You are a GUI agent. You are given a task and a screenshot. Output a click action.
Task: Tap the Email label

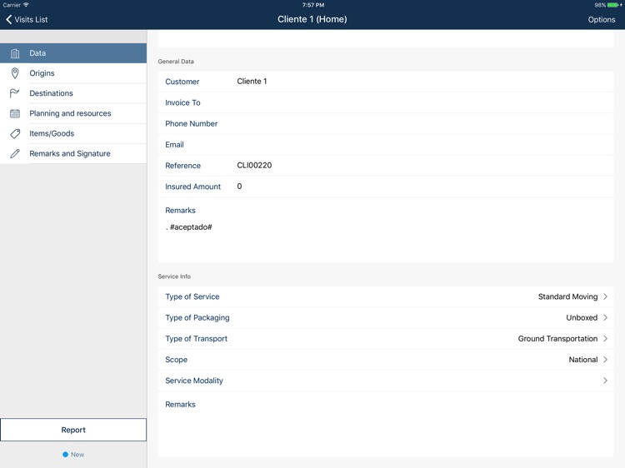(174, 145)
